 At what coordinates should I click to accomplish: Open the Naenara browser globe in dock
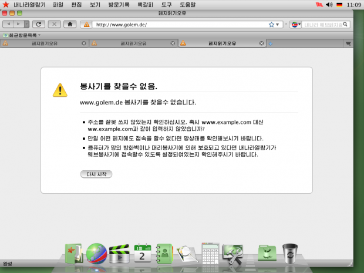pyautogui.click(x=96, y=254)
